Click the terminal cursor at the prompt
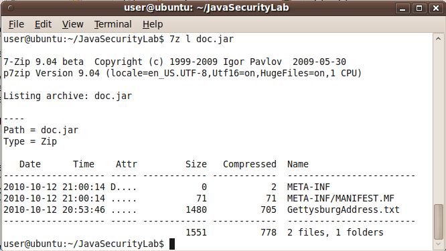 pyautogui.click(x=172, y=244)
